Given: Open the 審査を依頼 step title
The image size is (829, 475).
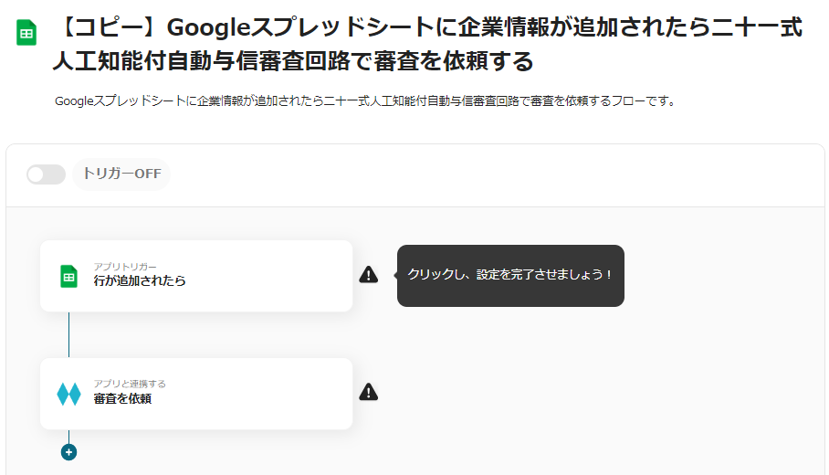Looking at the screenshot, I should (x=122, y=398).
